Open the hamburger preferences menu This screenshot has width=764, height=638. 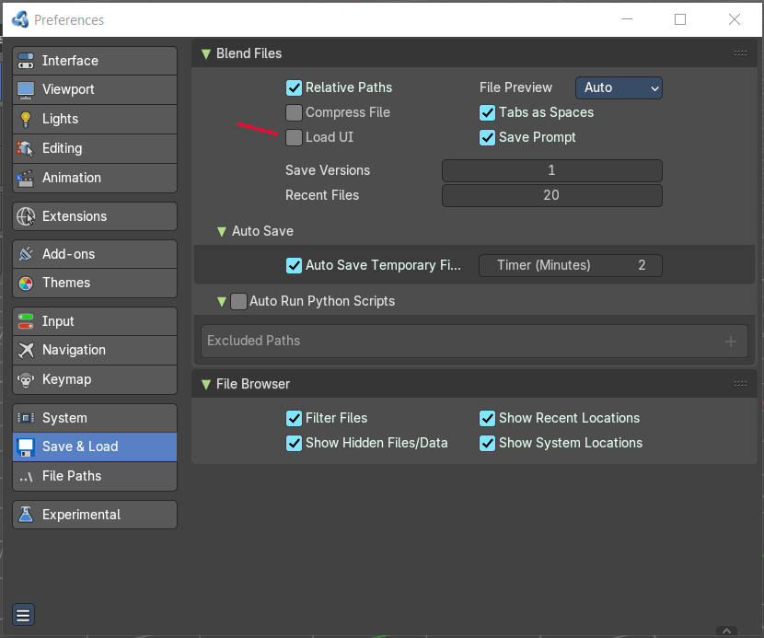pyautogui.click(x=23, y=616)
